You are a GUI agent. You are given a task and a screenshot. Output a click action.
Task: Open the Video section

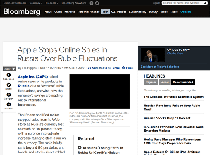[x=164, y=12]
